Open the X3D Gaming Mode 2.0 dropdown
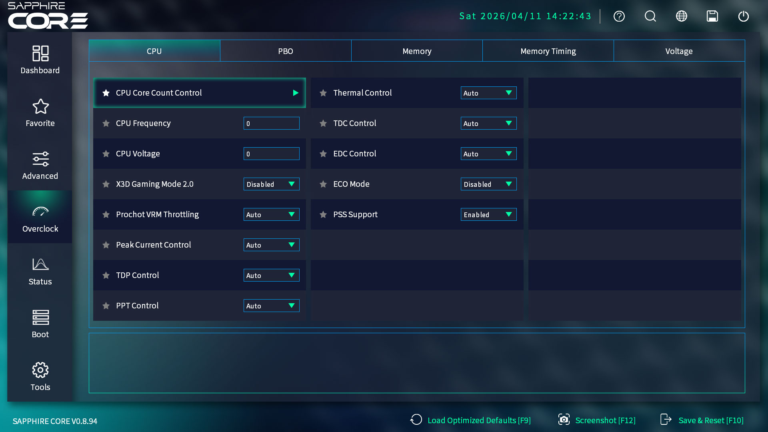 pyautogui.click(x=271, y=184)
